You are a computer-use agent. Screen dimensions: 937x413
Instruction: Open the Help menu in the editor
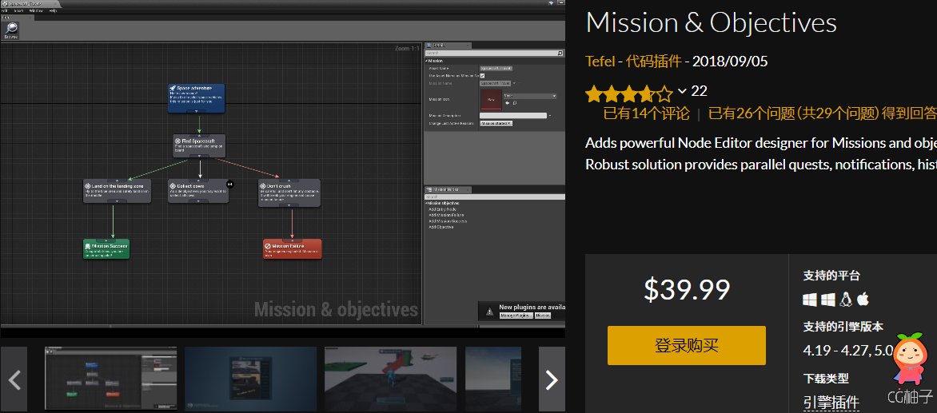[x=53, y=10]
